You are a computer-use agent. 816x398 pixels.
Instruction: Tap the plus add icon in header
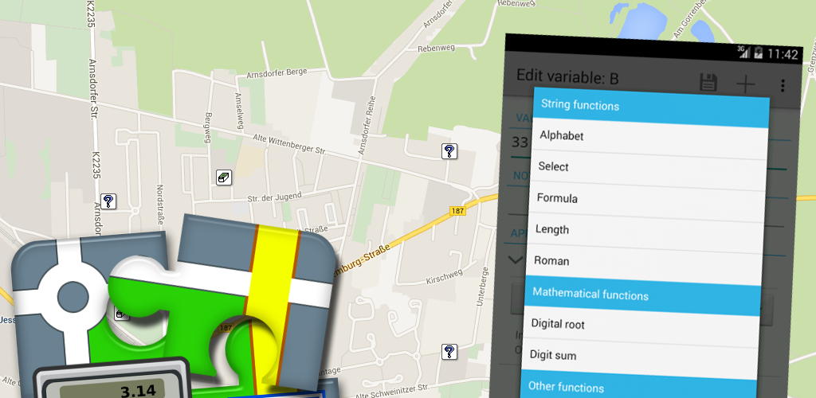(745, 84)
